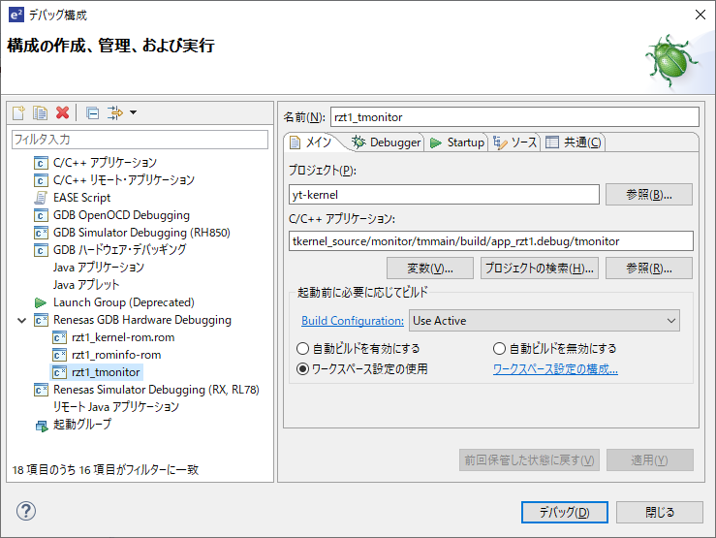Duplicate the selected launch configuration
This screenshot has width=716, height=538.
pos(40,112)
